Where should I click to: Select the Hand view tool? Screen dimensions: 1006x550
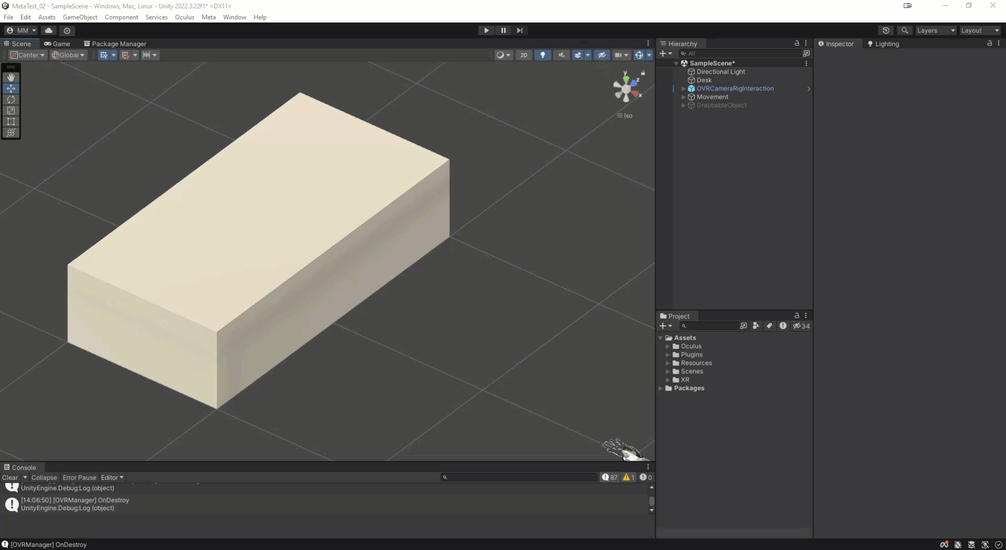(11, 77)
